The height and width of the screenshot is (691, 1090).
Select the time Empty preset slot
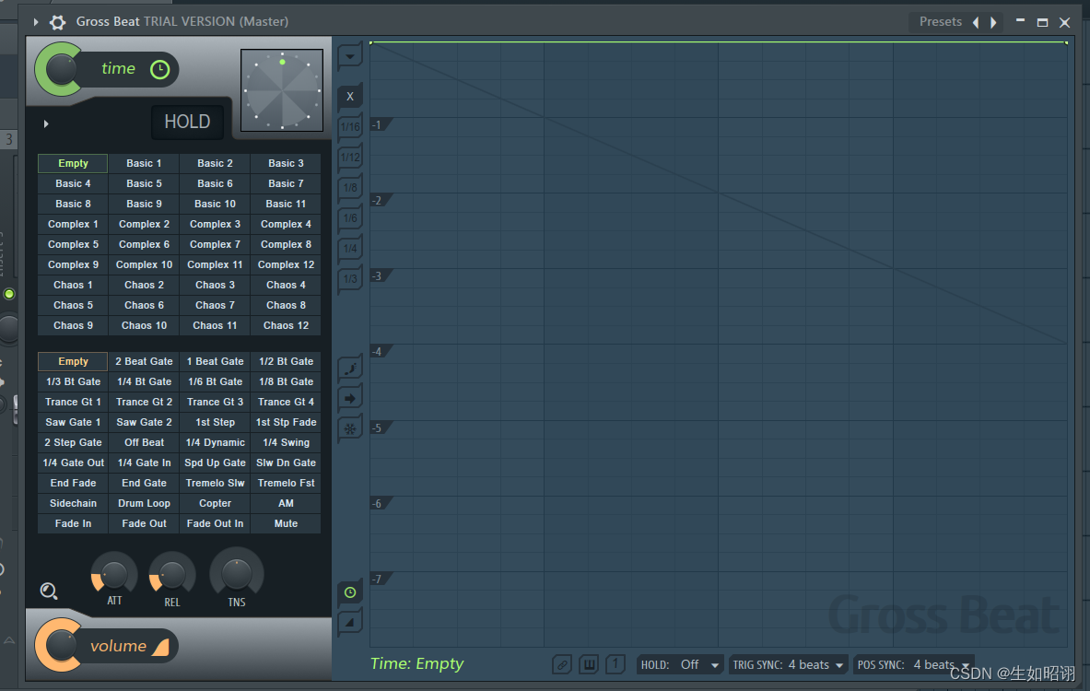click(73, 163)
